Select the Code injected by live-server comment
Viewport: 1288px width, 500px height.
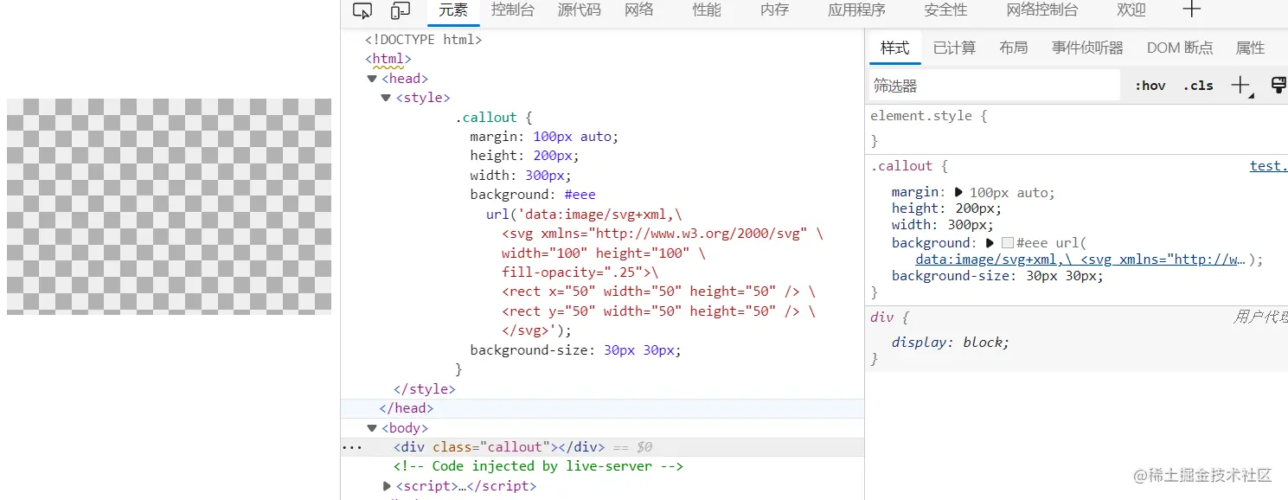click(538, 466)
